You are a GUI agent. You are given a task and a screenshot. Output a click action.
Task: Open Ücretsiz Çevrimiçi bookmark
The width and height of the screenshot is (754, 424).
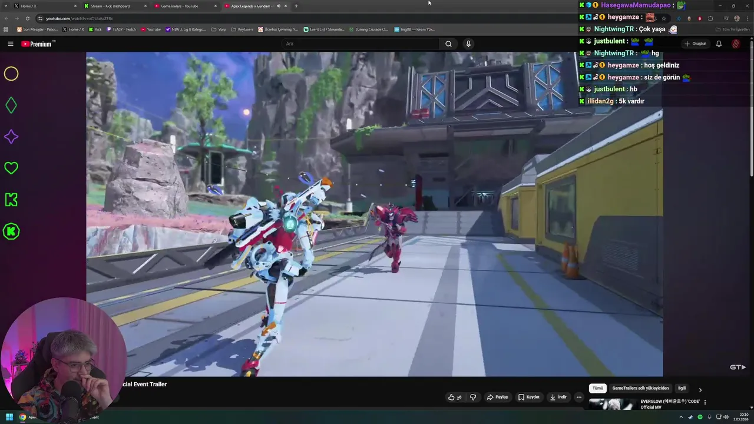[x=279, y=29]
